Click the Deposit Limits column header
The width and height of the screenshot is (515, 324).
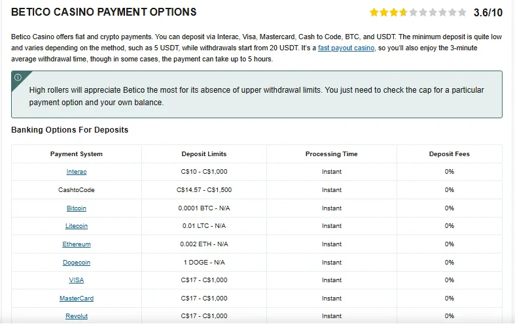(204, 154)
